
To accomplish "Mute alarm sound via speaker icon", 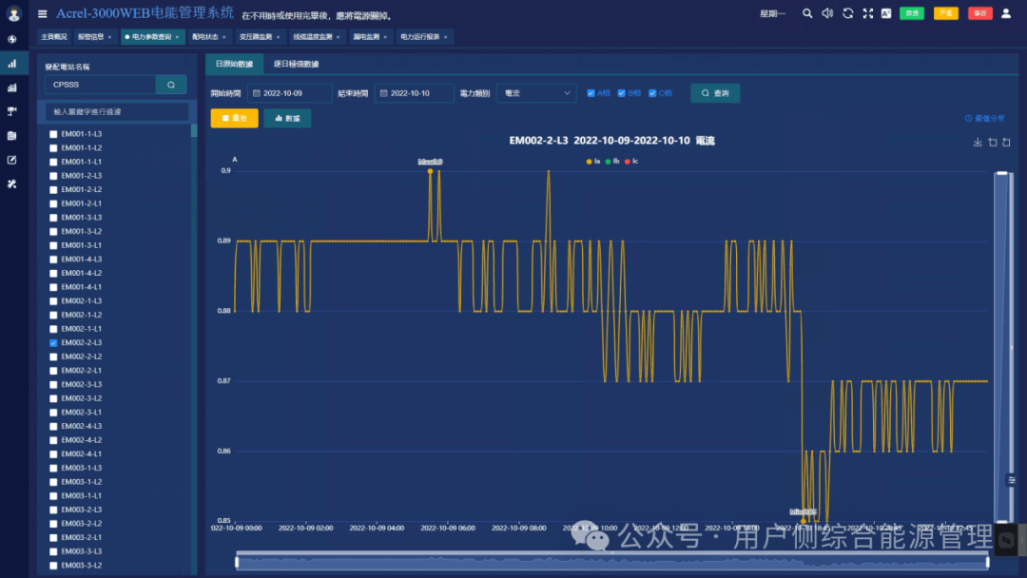I will click(x=827, y=13).
